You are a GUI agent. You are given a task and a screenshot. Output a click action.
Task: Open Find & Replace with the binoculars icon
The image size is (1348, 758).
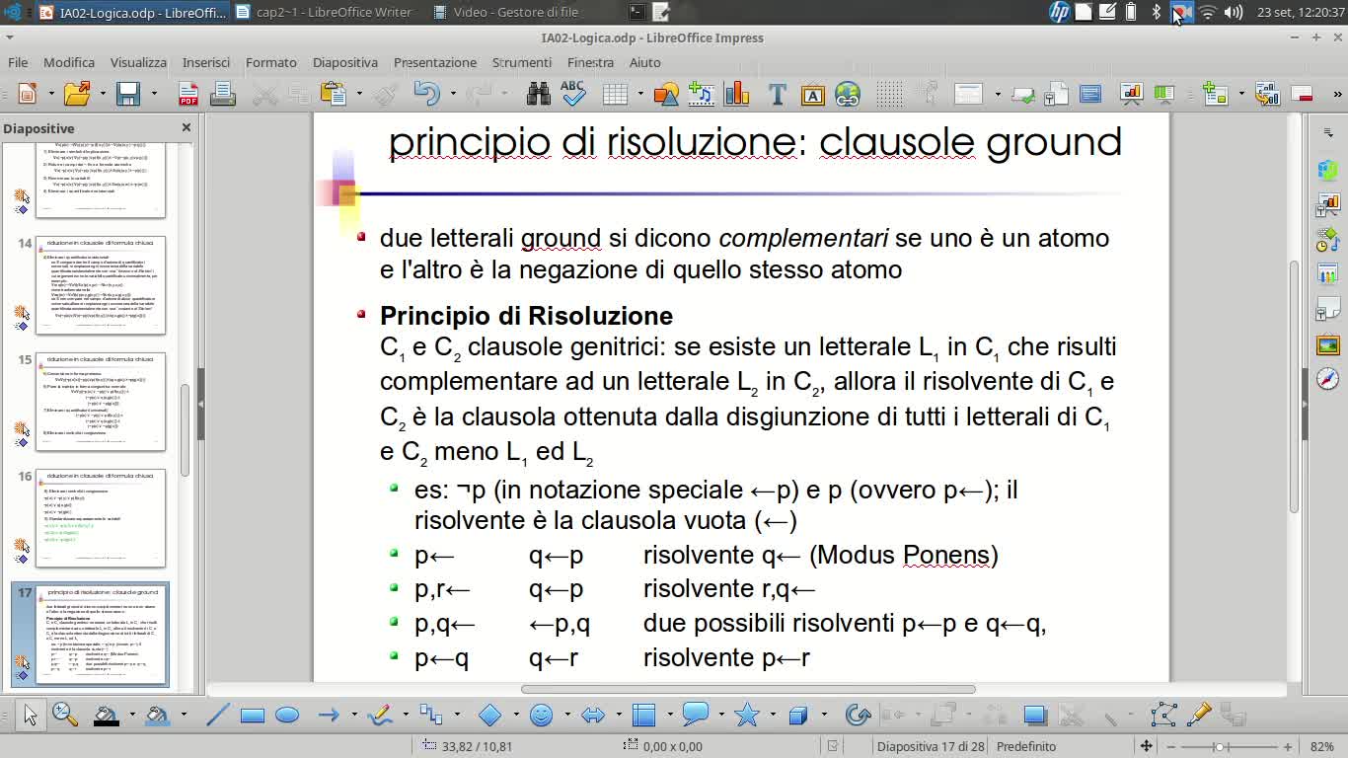539,94
